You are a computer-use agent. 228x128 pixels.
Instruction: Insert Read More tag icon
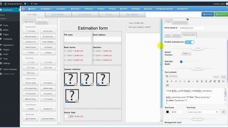pos(219,81)
